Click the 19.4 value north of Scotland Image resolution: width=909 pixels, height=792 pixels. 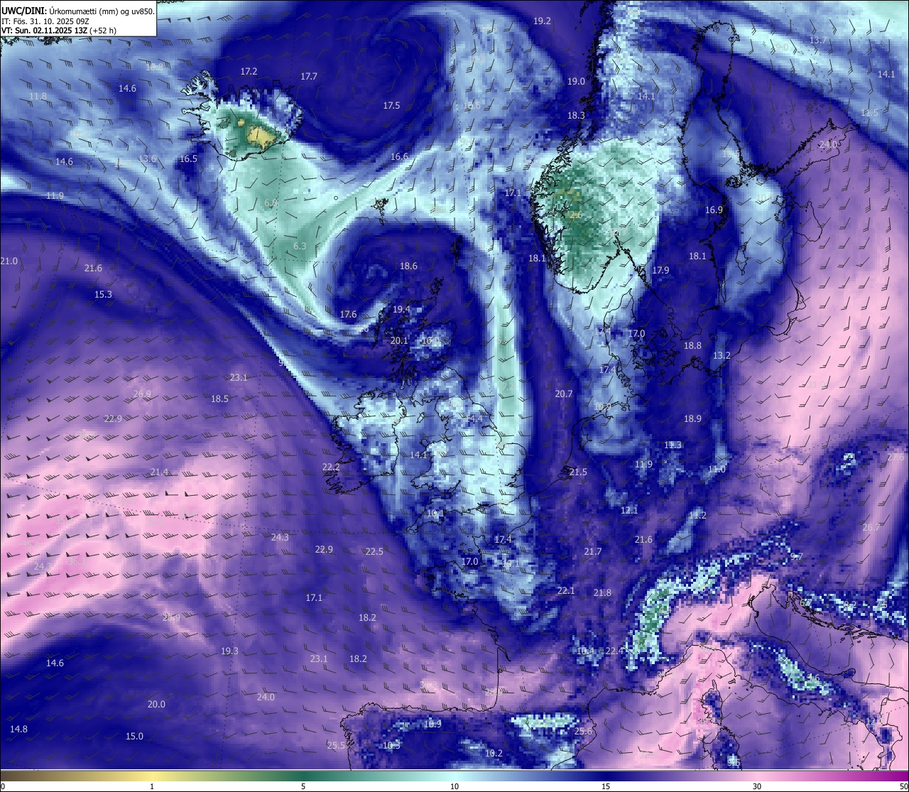point(401,310)
